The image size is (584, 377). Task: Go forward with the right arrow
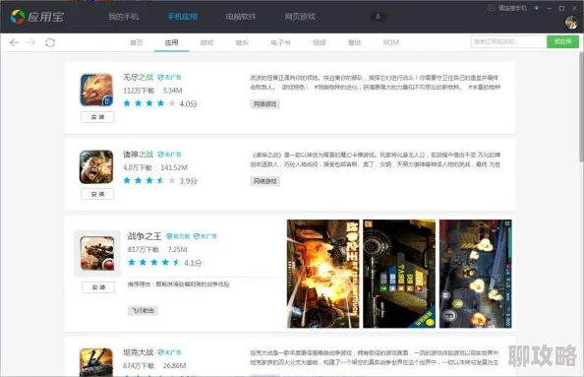coord(30,42)
